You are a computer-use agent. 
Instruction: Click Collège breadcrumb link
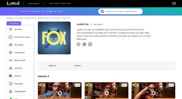10,18
